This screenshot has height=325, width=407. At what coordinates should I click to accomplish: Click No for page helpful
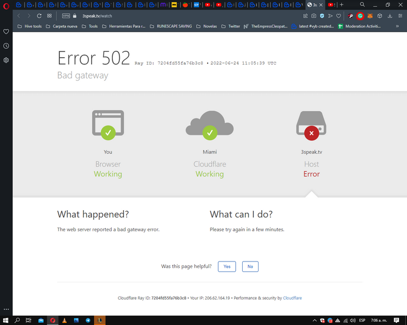tap(250, 266)
